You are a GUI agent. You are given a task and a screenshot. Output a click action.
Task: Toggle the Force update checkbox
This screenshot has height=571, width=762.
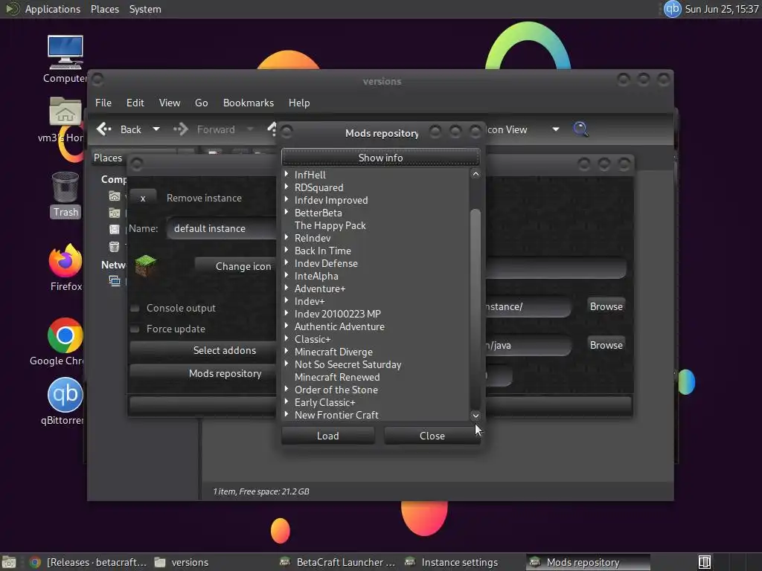[x=135, y=329]
